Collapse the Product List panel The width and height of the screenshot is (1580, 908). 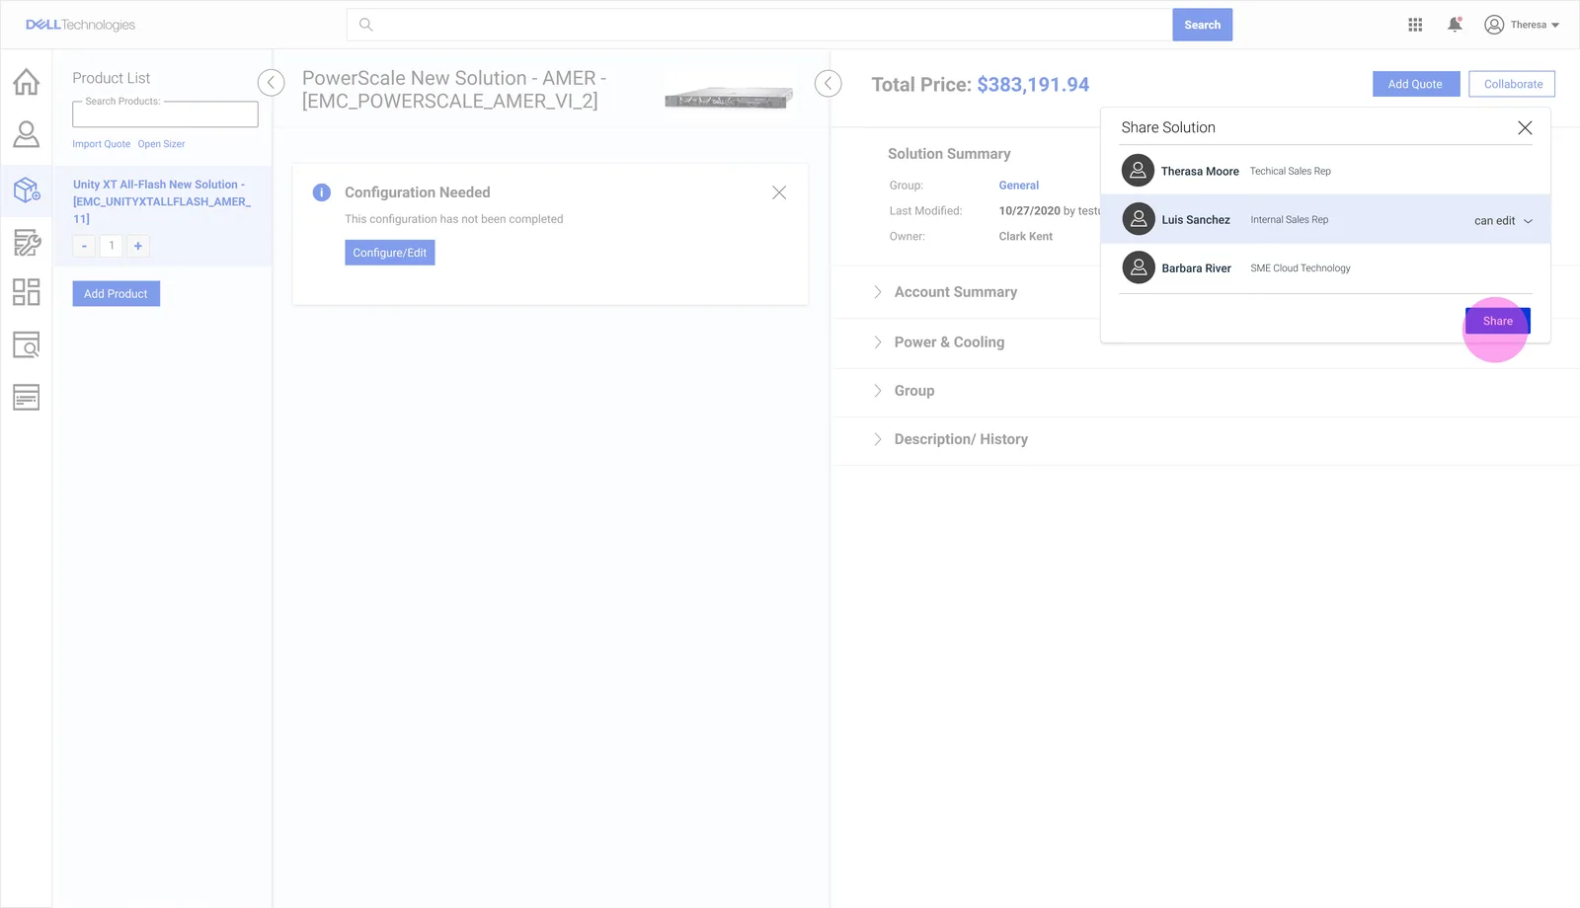(271, 83)
